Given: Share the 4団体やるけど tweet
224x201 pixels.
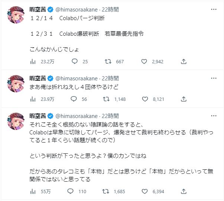Looking at the screenshot, I should (x=184, y=99).
